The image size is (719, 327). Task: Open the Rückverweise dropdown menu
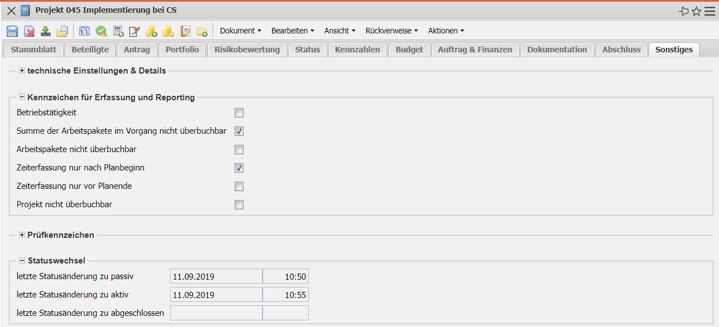391,31
